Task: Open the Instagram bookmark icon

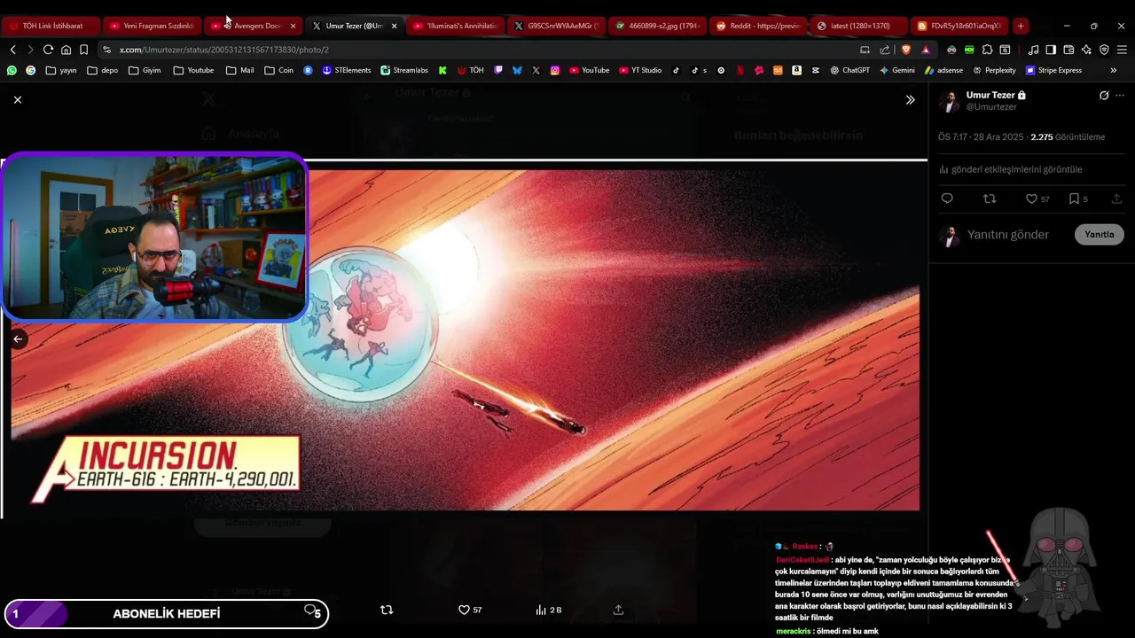Action: coord(555,70)
